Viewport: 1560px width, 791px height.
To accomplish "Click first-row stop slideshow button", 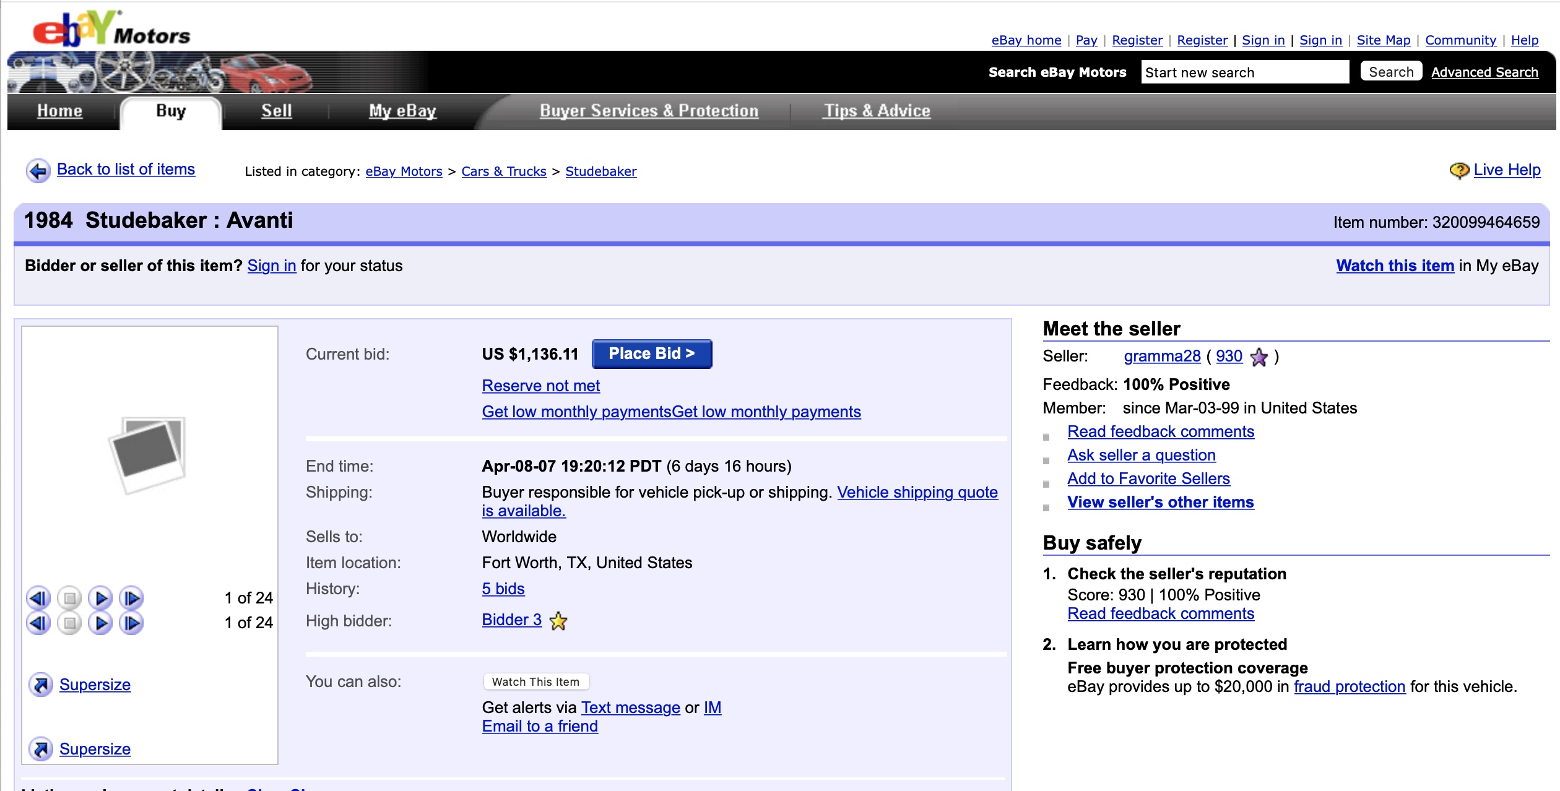I will [69, 598].
